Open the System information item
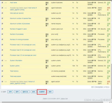The width and height of the screenshot is (112, 103). tap(16, 61)
